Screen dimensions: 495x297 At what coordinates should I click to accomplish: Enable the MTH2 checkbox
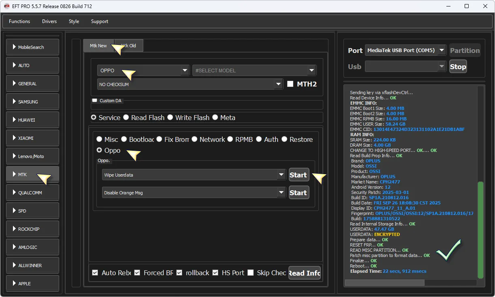tap(290, 84)
